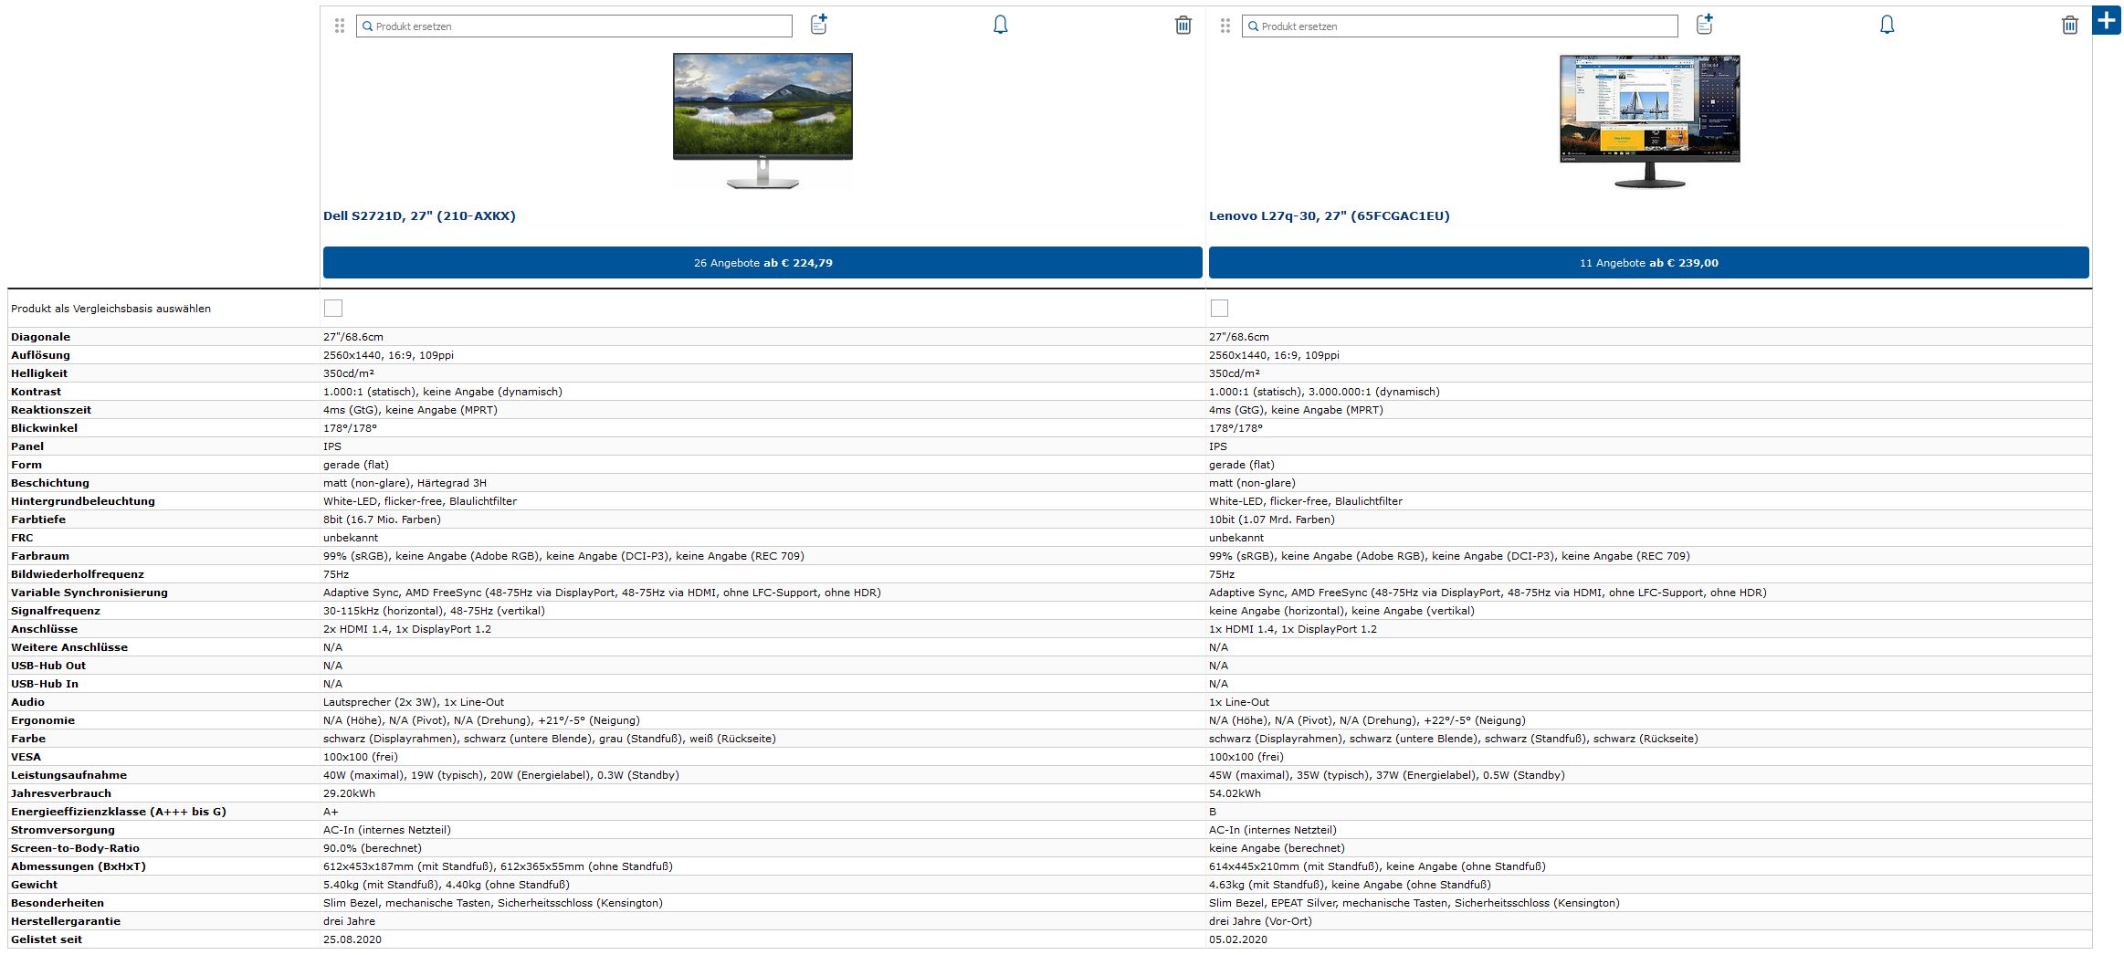The width and height of the screenshot is (2124, 955).
Task: Click Dell energy class value 'A+'
Action: click(x=331, y=812)
